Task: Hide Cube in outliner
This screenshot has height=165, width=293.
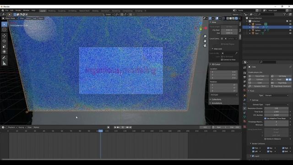Action: [290, 27]
